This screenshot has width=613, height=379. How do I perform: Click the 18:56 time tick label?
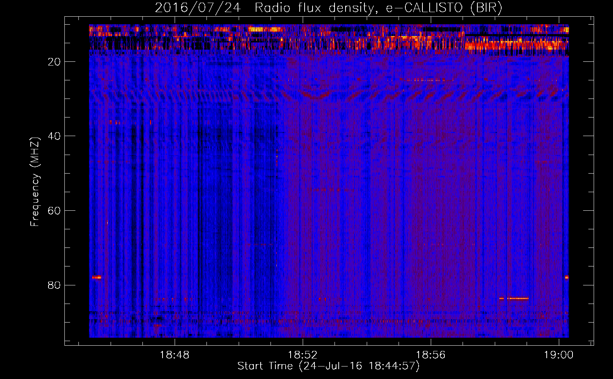(x=431, y=355)
